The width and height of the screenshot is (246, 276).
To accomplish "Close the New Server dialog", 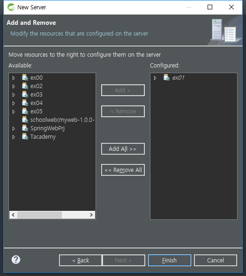I will (231, 7).
